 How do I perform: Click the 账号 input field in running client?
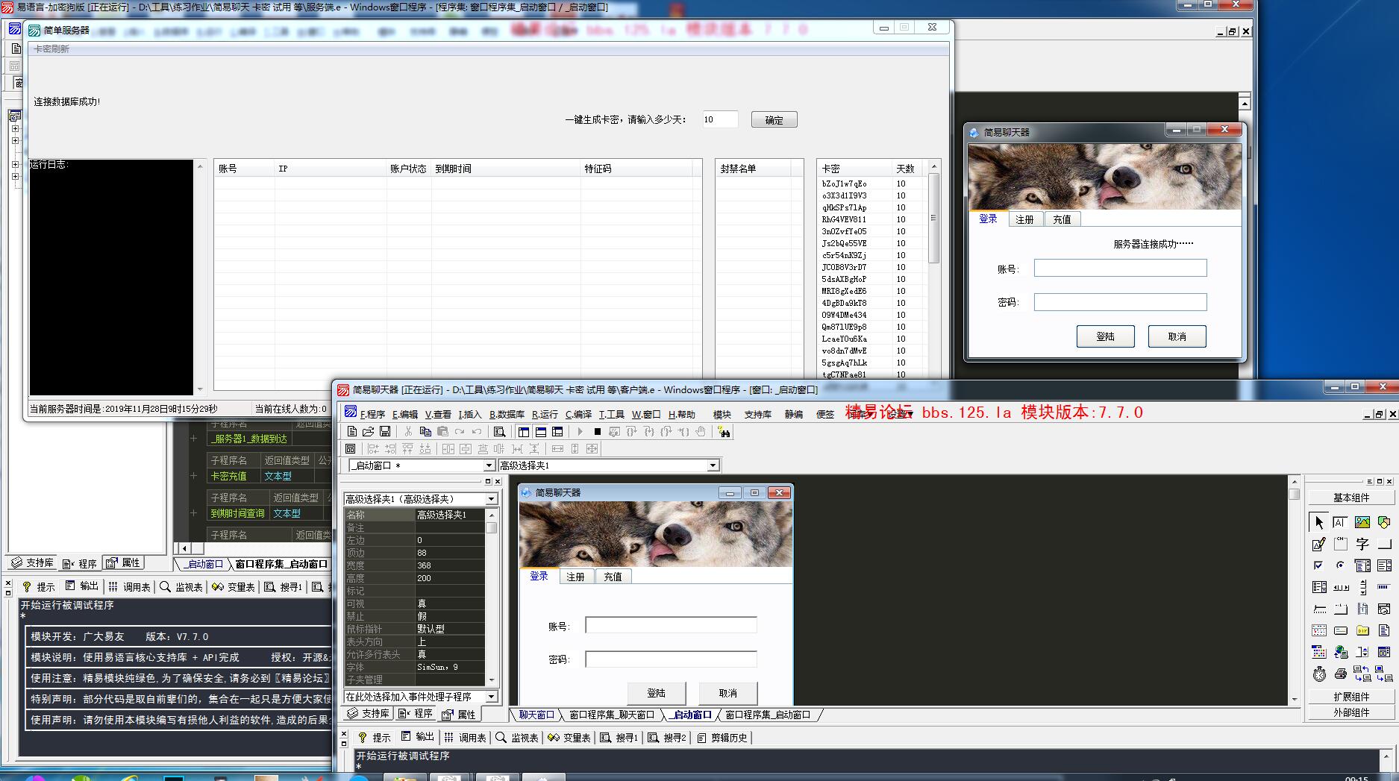tap(1119, 269)
